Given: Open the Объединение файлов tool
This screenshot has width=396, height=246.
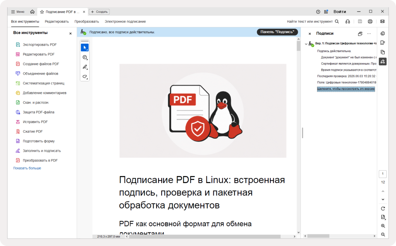Looking at the screenshot, I should tap(37, 73).
